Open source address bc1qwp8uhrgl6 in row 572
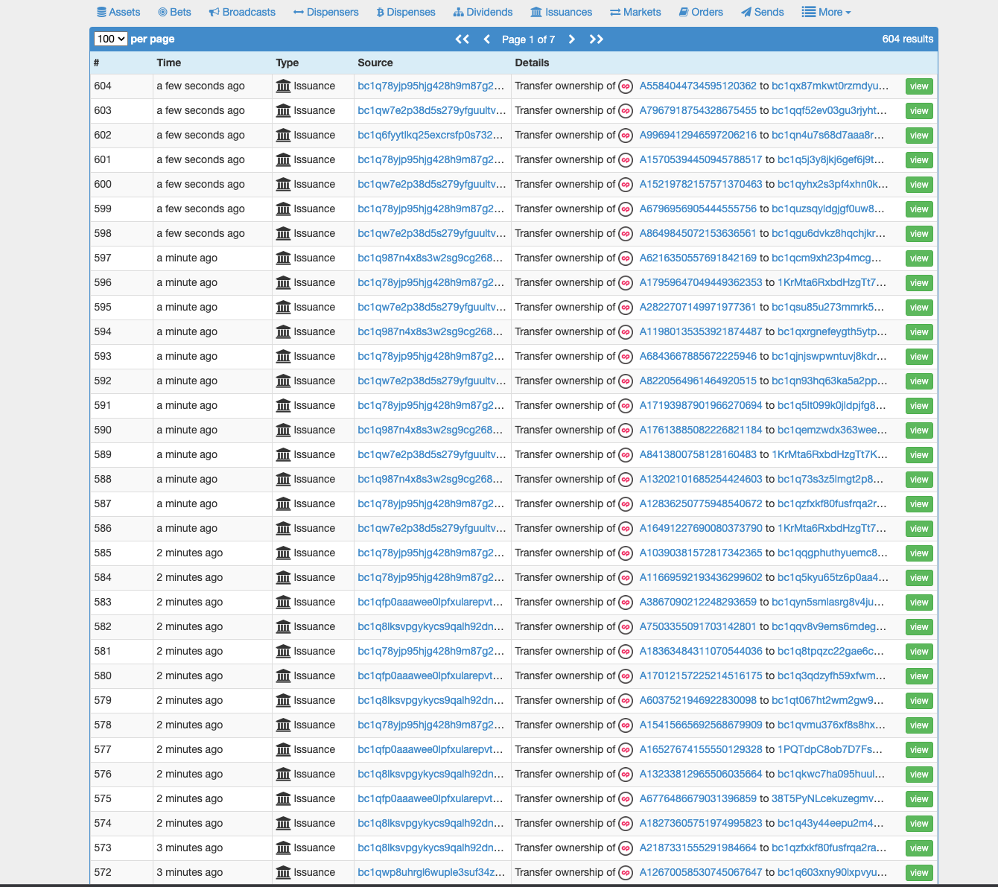This screenshot has width=998, height=887. [x=430, y=872]
